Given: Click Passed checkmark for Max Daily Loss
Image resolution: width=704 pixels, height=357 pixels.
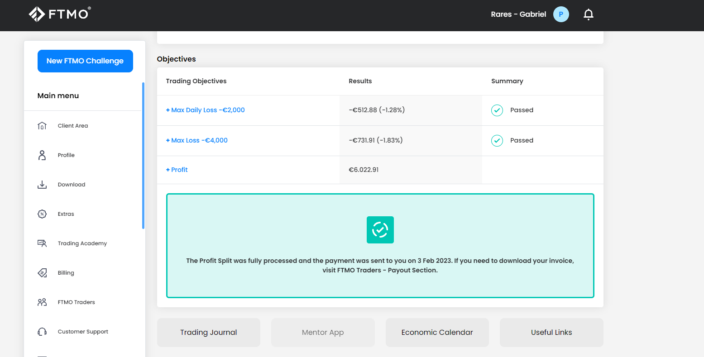Looking at the screenshot, I should (497, 110).
